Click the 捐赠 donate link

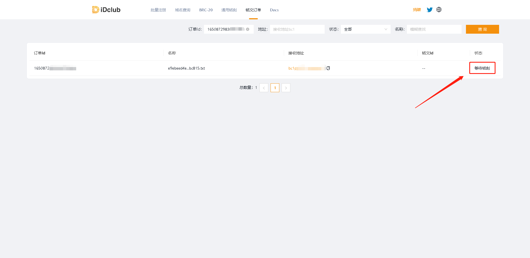417,10
